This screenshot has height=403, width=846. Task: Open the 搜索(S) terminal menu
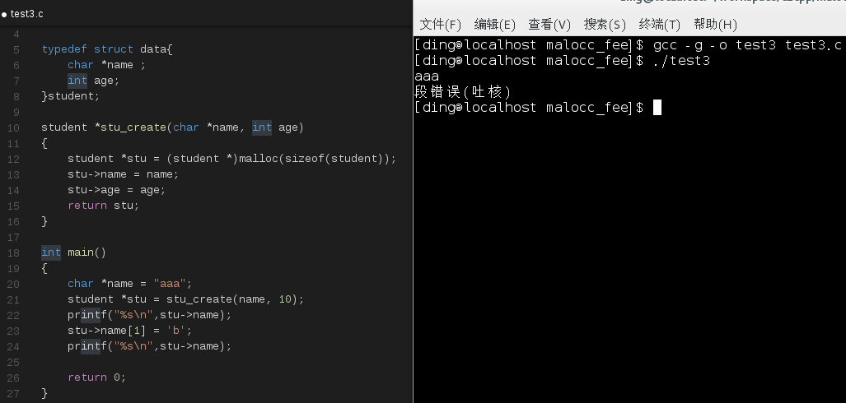tap(605, 24)
